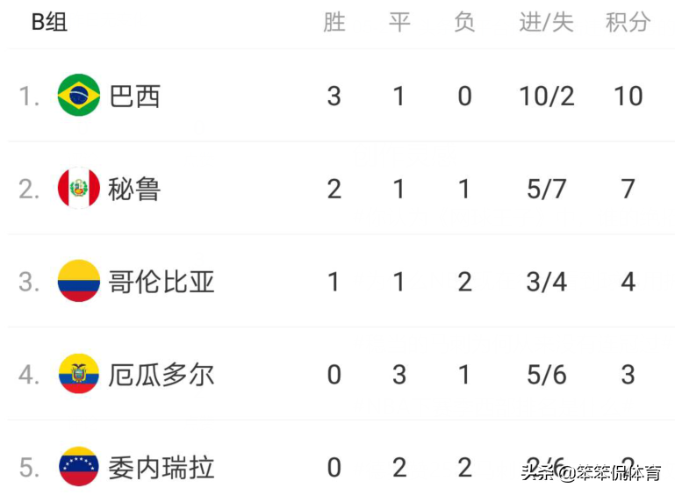The width and height of the screenshot is (675, 495).
Task: Click the 胜 column header
Action: [334, 22]
